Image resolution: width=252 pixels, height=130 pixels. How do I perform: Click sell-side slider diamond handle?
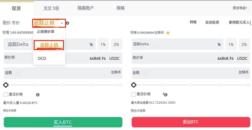(133, 85)
